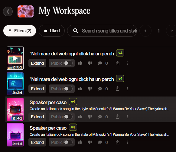Enable Public switch for the 2:24 song

point(68,89)
